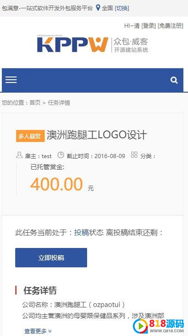Go to 首页 in breadcrumb
The image size is (188, 336).
[x=35, y=103]
